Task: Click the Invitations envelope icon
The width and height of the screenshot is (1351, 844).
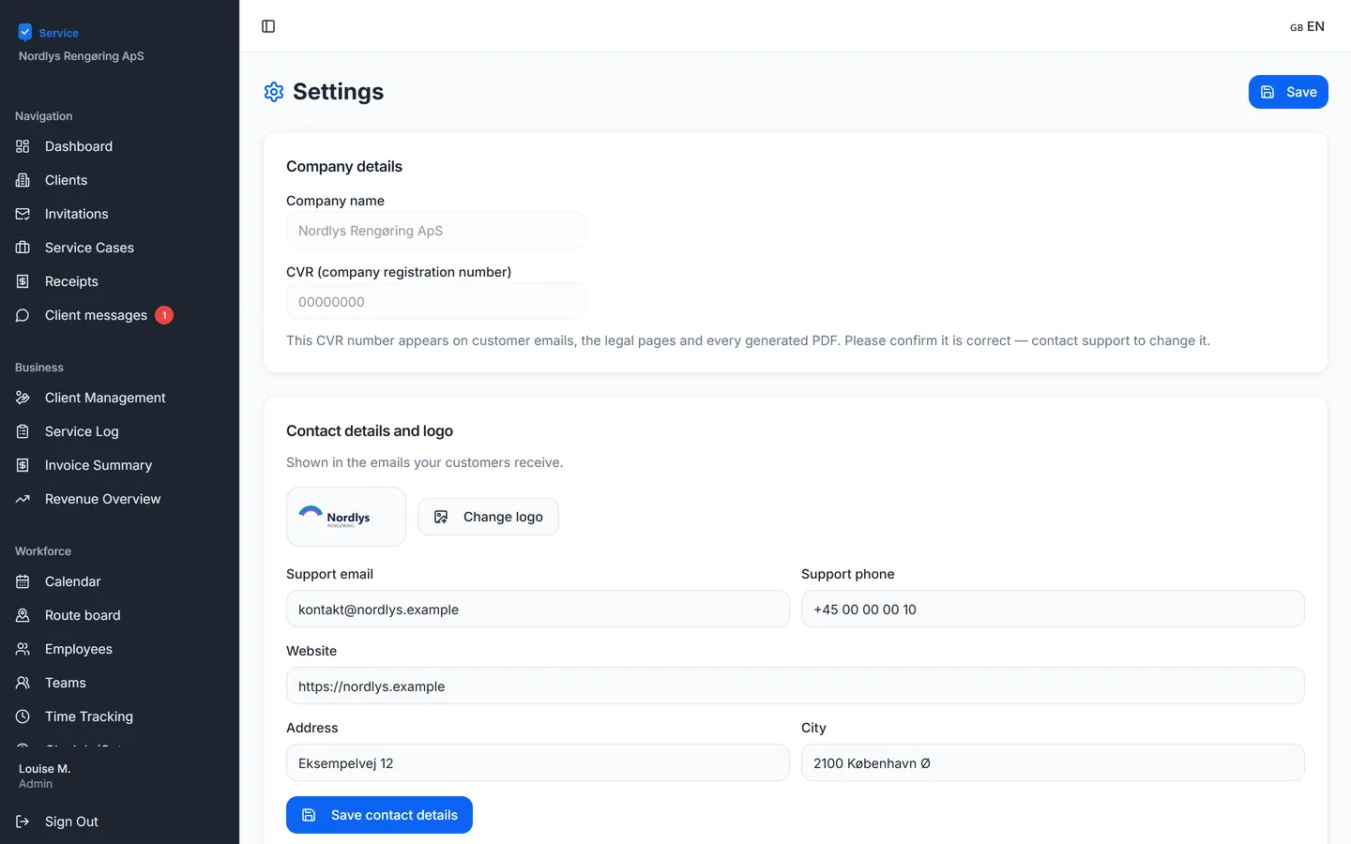Action: [23, 214]
